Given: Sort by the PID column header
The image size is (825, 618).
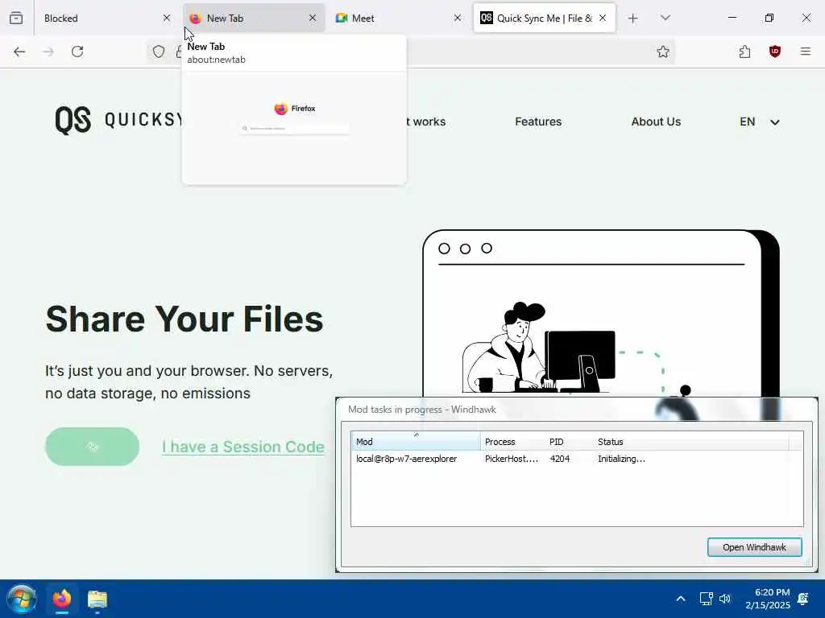Looking at the screenshot, I should 570,442.
